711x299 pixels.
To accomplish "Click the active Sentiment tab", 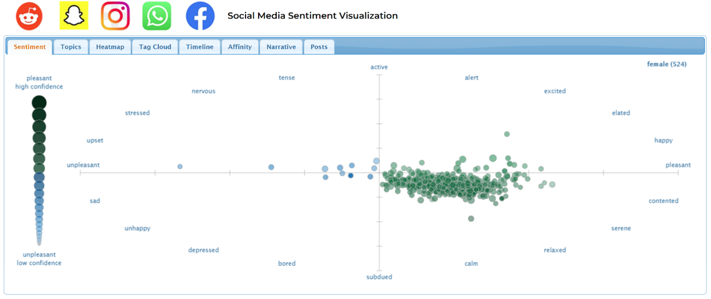I will 30,47.
